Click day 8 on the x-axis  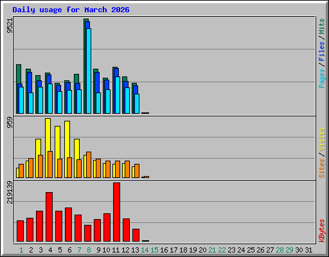tap(89, 250)
